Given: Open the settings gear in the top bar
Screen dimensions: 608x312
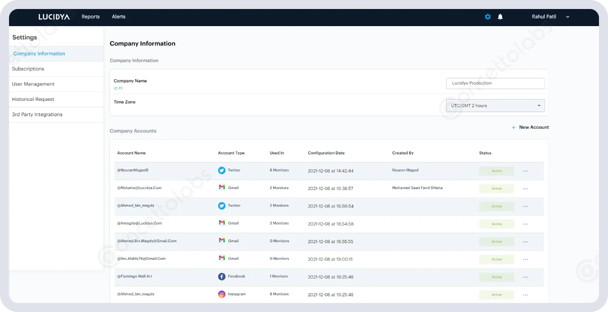Looking at the screenshot, I should coord(487,17).
